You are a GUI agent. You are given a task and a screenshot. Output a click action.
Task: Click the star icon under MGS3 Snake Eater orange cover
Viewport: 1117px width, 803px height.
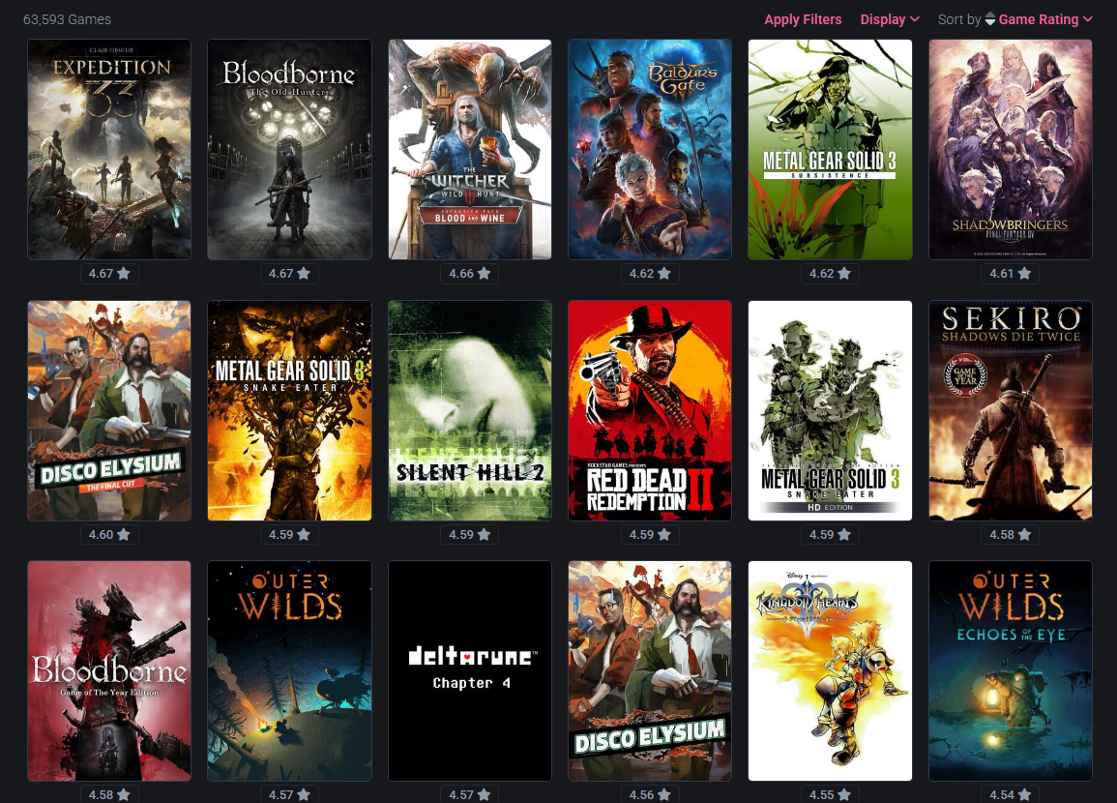(x=305, y=534)
